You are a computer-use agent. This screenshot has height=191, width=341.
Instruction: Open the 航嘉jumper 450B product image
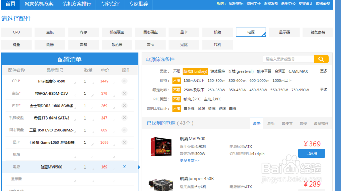pyautogui.click(x=161, y=185)
